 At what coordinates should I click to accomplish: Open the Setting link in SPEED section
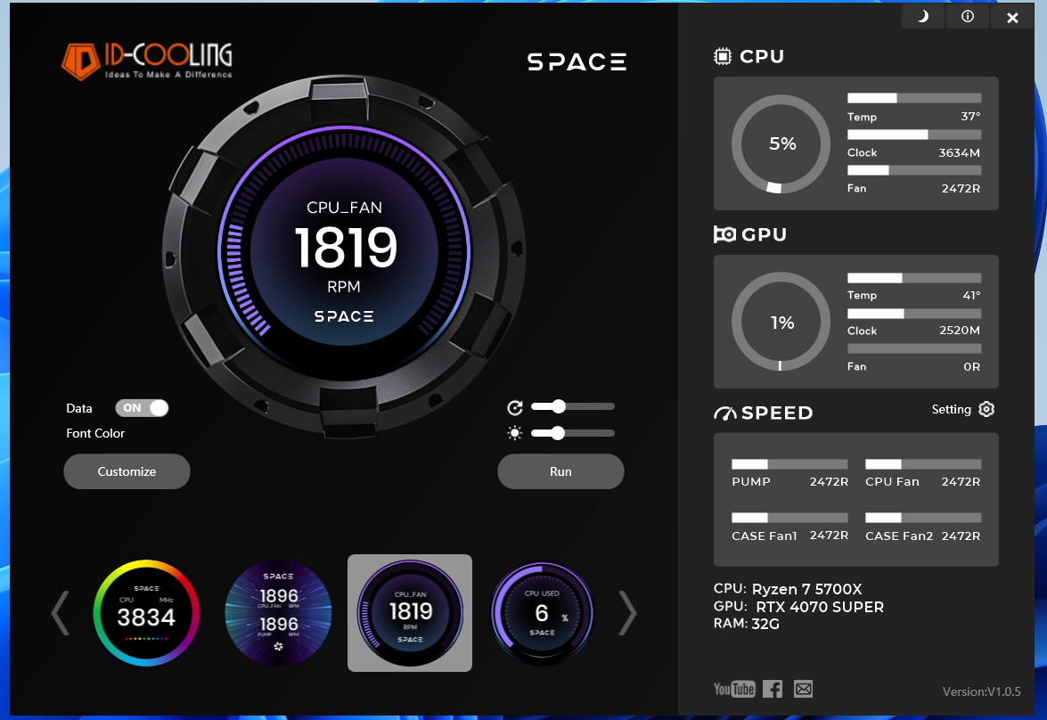point(952,409)
